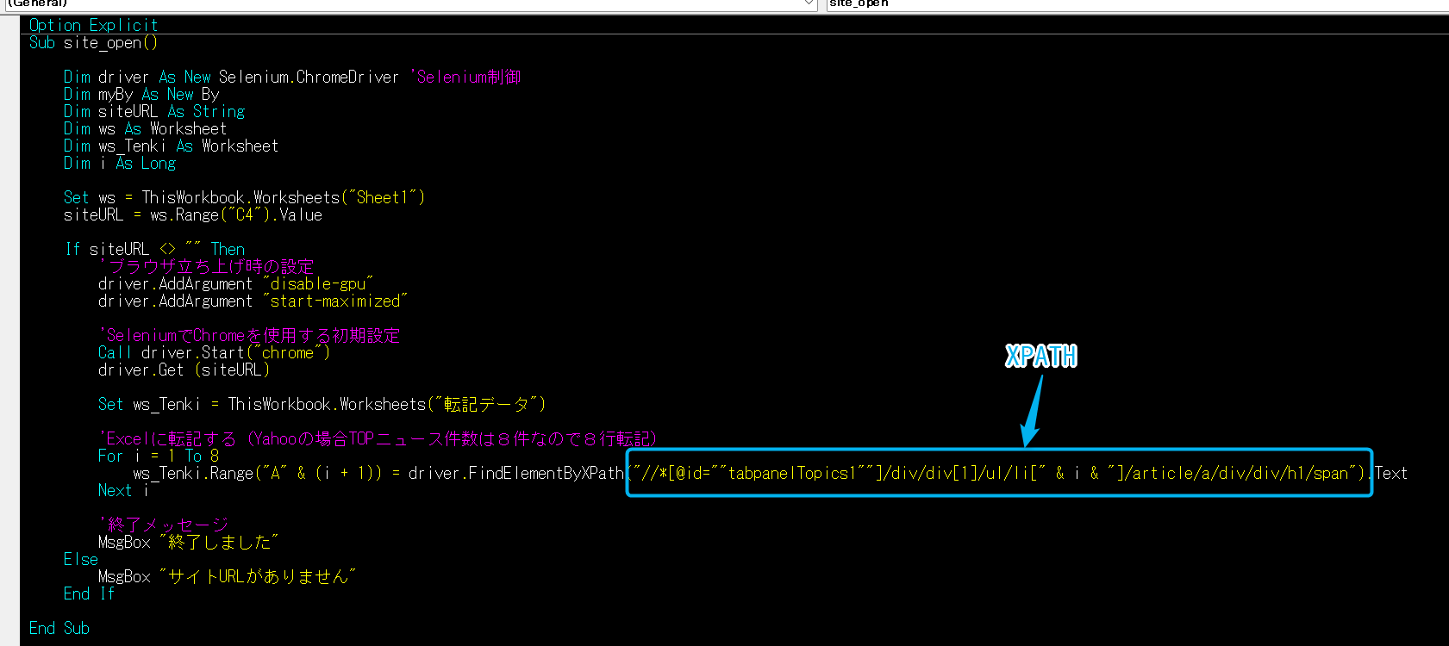
Task: Open the site_open procedure dropdown
Action: click(x=1138, y=4)
